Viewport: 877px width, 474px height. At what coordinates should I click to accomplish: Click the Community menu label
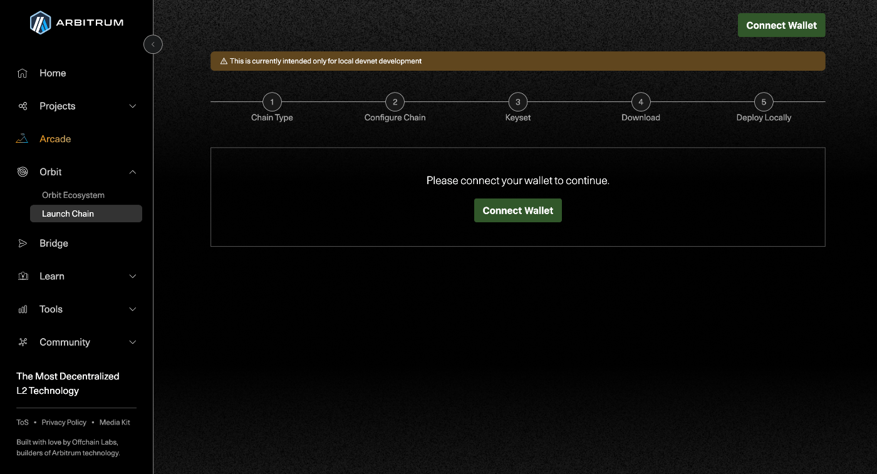(x=65, y=343)
